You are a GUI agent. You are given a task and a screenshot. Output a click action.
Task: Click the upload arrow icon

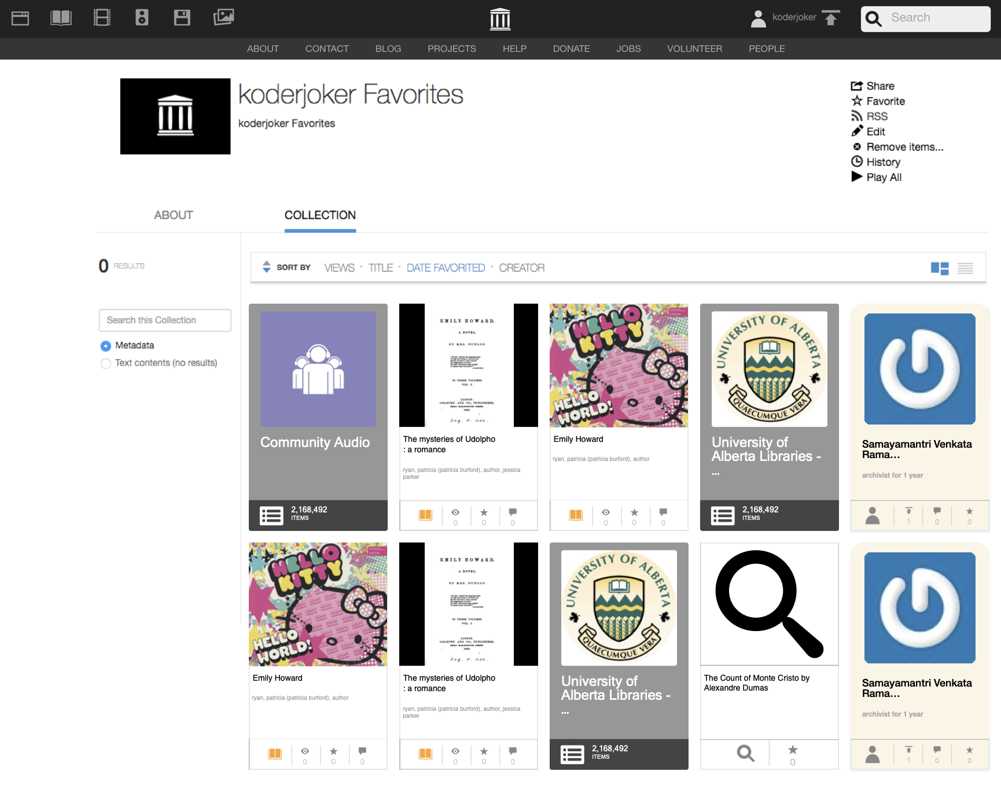click(831, 18)
